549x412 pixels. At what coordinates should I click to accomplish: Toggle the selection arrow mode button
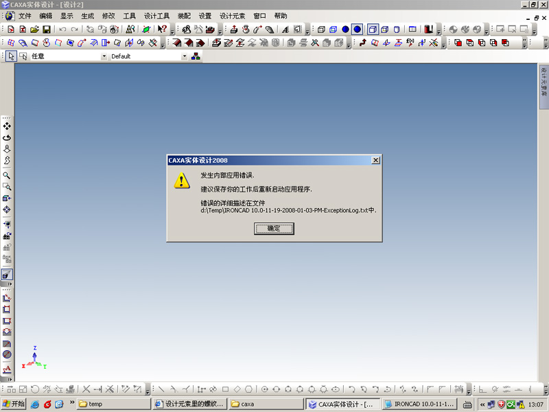pos(11,56)
